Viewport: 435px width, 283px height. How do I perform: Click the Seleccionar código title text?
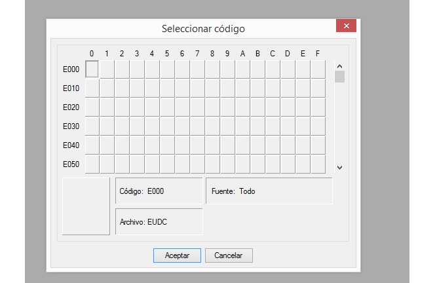pos(203,29)
